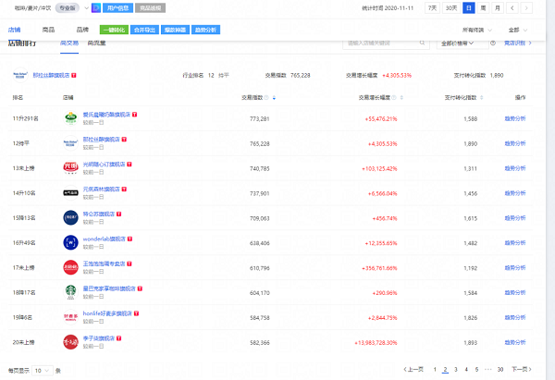
Task: Click the gray button next to 用户信息
Action: pyautogui.click(x=150, y=7)
